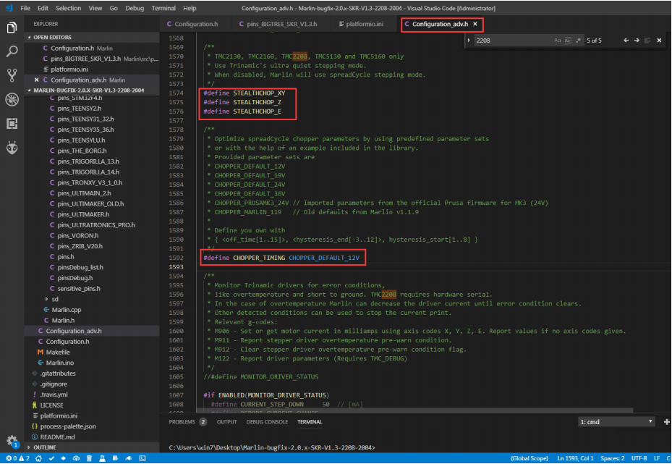Open the Source Control view in activity bar
Screen dimensions: 672x464
click(x=12, y=75)
